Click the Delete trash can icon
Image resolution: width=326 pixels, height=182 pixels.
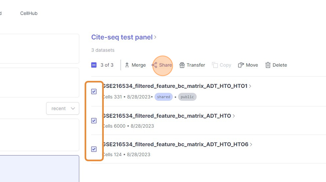click(x=268, y=65)
